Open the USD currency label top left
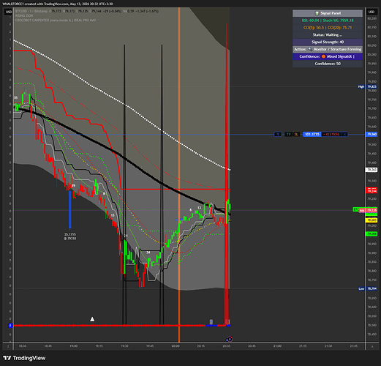 [9, 12]
